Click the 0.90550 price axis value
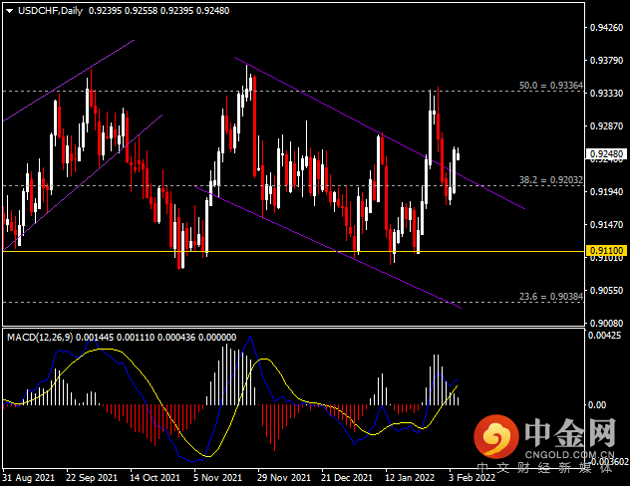The width and height of the screenshot is (630, 486). point(606,290)
